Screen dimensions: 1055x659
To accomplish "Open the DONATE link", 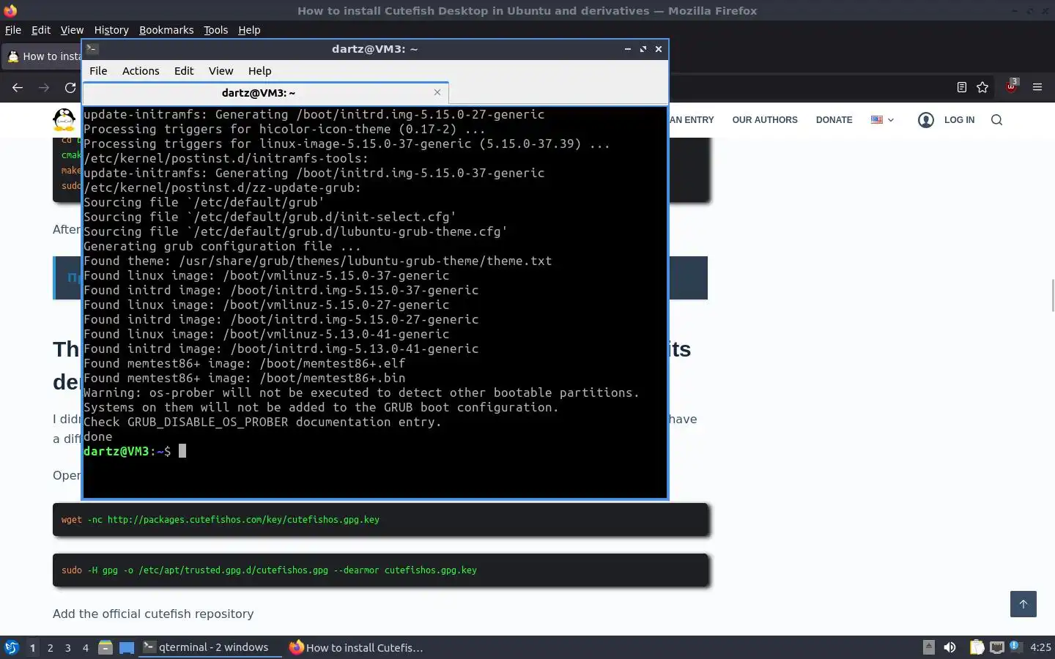I will [834, 120].
